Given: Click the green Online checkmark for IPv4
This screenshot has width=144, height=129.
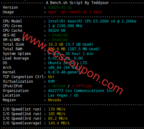Looking at the screenshot, I should tap(49, 86).
